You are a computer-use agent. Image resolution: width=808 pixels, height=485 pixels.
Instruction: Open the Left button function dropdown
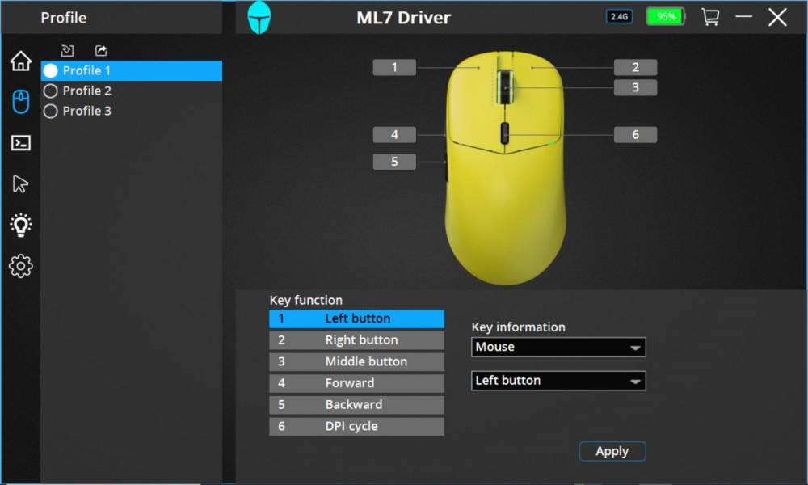[558, 381]
